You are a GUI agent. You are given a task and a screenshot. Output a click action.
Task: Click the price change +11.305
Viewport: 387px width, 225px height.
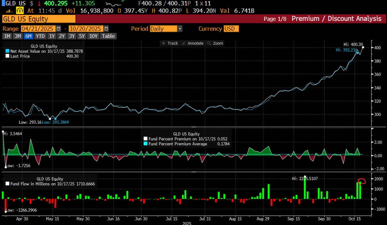[84, 4]
